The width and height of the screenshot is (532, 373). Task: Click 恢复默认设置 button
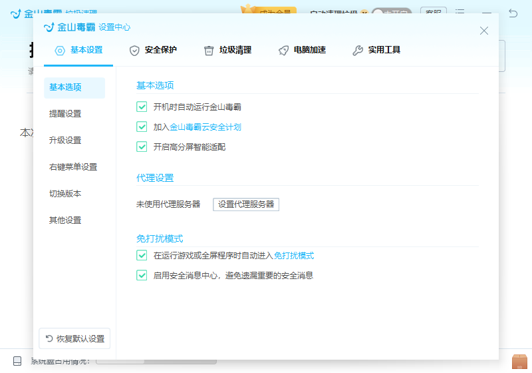[x=74, y=338]
